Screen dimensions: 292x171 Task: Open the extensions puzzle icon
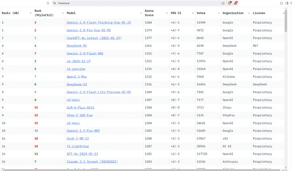click(x=281, y=3)
